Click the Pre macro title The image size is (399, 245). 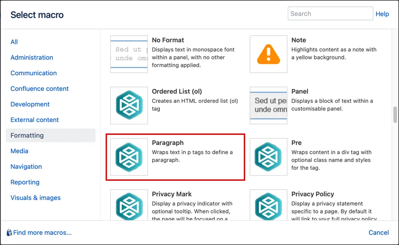297,143
